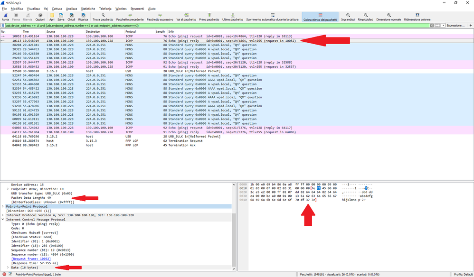This screenshot has width=474, height=277.
Task: Toggle Colora elenco dei pacchetti
Action: 320,17
